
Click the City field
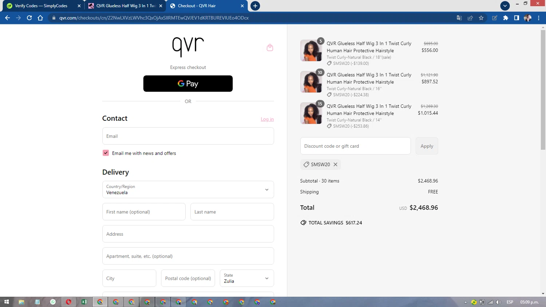(129, 278)
